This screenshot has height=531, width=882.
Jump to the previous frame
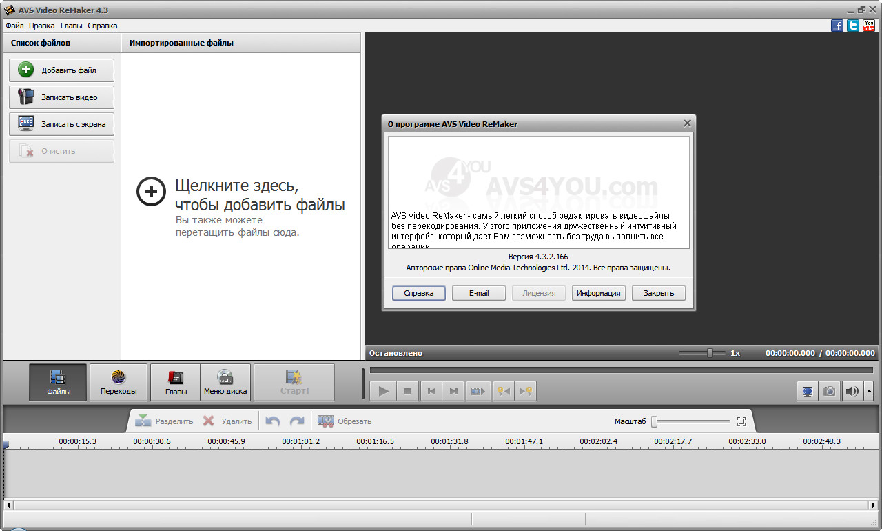(431, 391)
